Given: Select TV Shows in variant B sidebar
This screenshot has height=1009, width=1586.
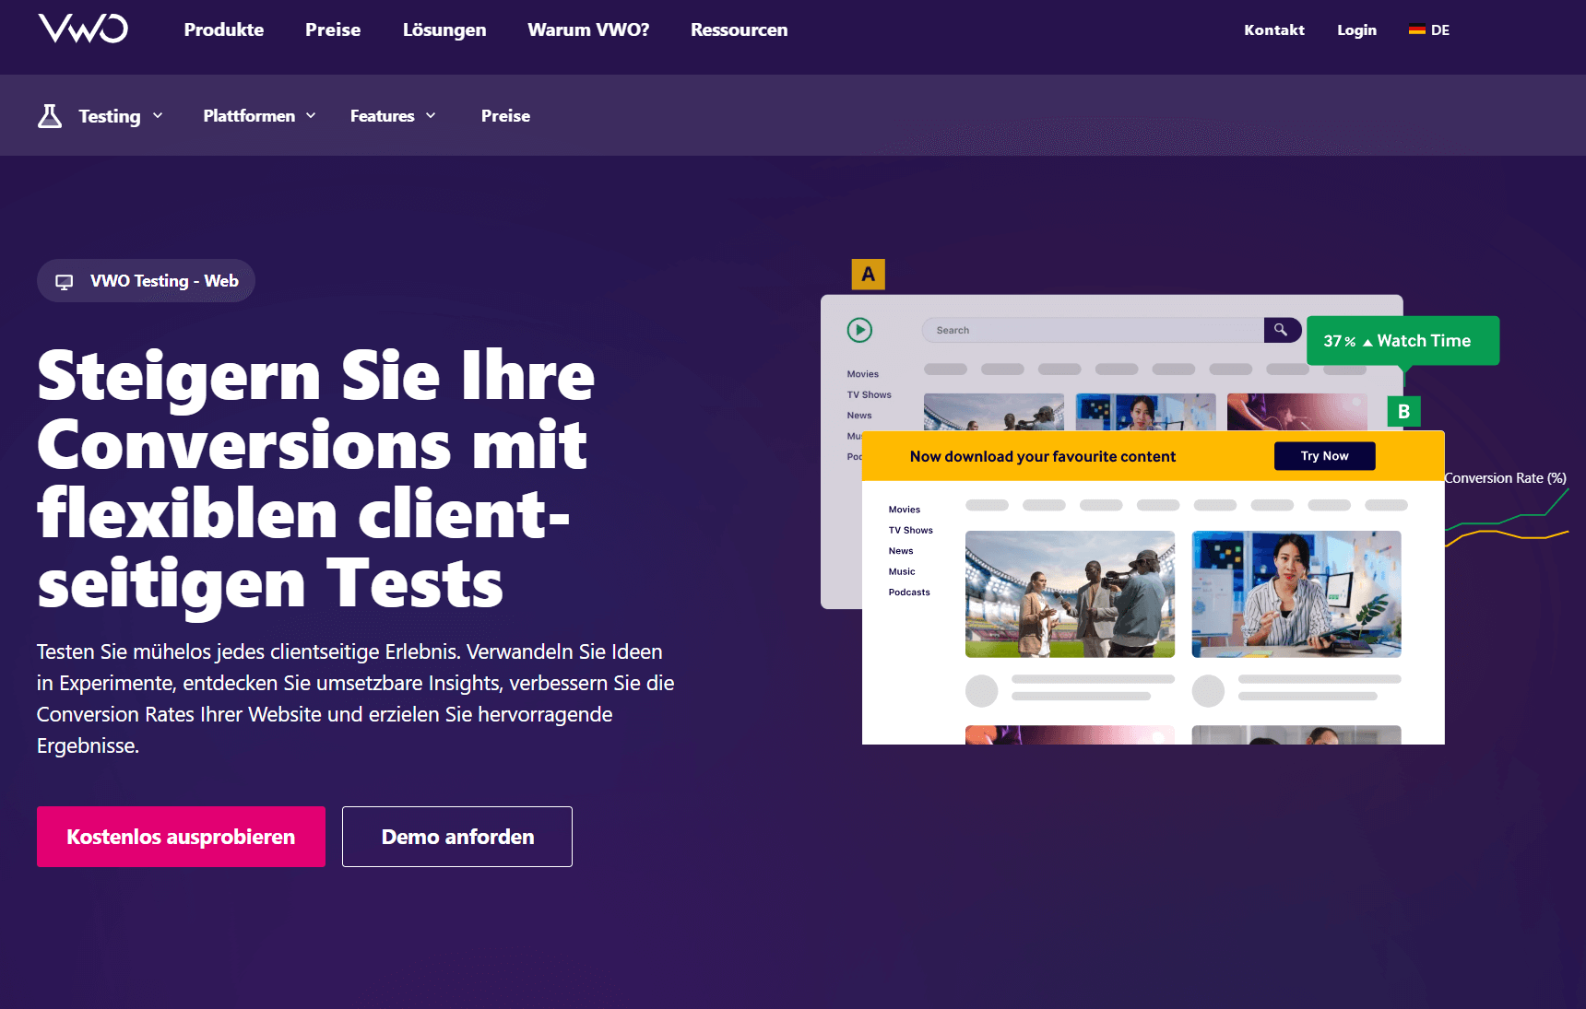Looking at the screenshot, I should (911, 530).
